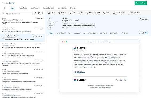Refresh the mailbox list
The width and height of the screenshot is (151, 98).
[x=35, y=13]
